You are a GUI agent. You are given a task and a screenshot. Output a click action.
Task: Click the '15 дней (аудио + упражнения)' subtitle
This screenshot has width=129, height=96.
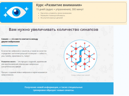[60, 9]
